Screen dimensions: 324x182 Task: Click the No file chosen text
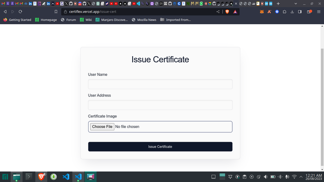coord(127,127)
